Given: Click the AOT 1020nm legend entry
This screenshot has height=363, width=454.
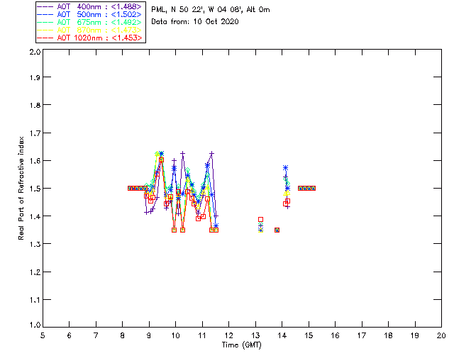Looking at the screenshot, I should 90,38.
